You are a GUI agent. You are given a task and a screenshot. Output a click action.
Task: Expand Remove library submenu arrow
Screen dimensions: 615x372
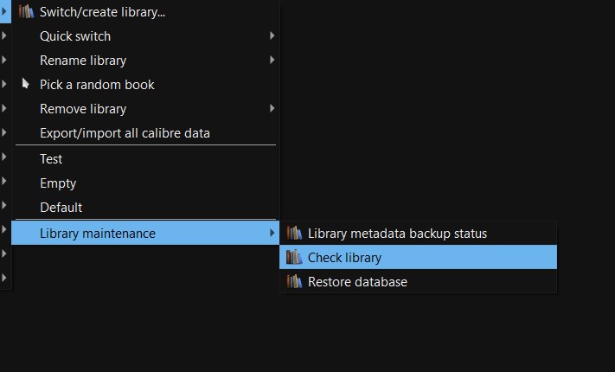click(272, 109)
